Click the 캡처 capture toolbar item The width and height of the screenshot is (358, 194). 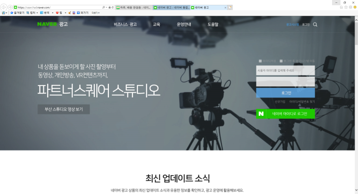pos(31,13)
